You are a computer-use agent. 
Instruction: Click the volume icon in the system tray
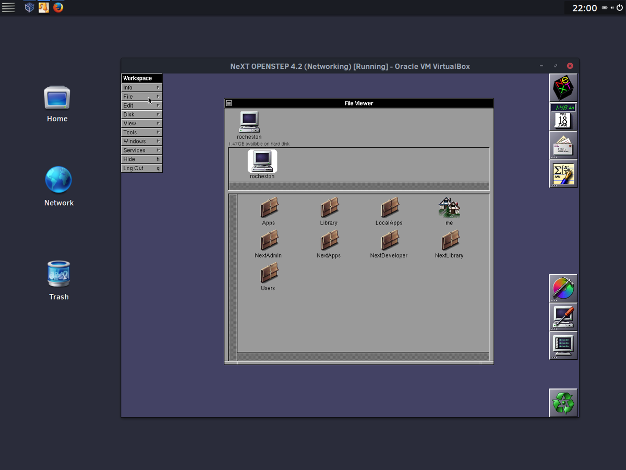pyautogui.click(x=612, y=8)
